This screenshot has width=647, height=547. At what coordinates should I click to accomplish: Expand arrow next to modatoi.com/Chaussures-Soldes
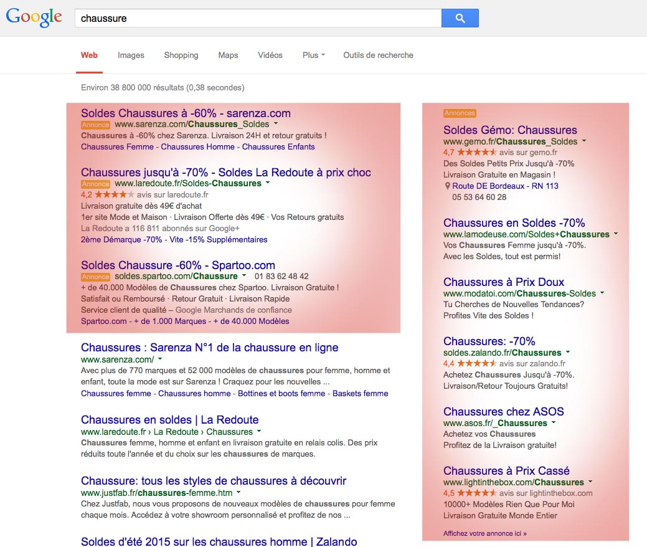pyautogui.click(x=602, y=293)
